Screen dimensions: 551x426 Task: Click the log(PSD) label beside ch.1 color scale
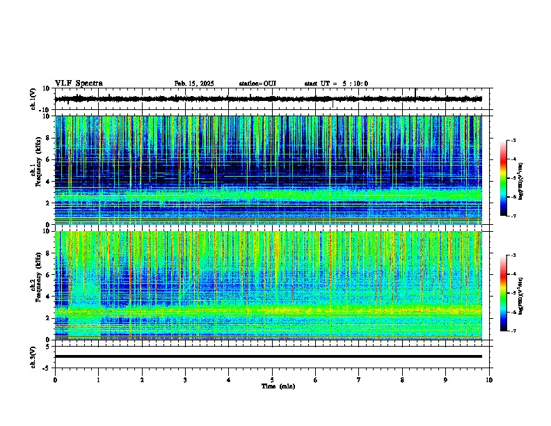click(x=521, y=181)
